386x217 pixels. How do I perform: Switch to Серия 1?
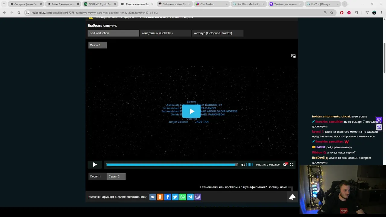click(x=97, y=176)
